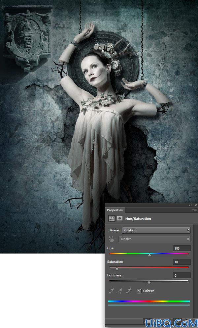The height and width of the screenshot is (328, 198).
Task: Collapse the panel with double-arrow icon
Action: [x=190, y=205]
